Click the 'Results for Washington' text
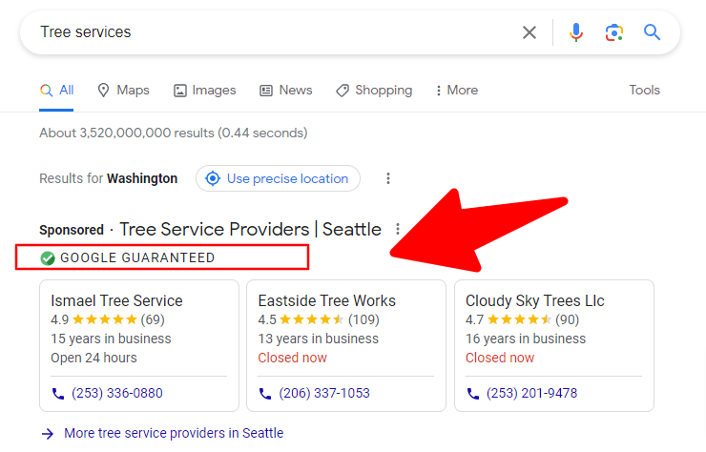Screen dimensions: 706x452 tap(108, 178)
